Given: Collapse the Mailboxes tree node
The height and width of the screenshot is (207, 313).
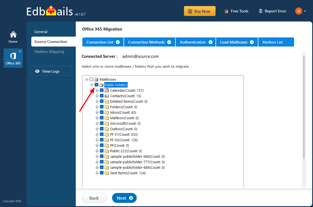Looking at the screenshot, I should click(x=87, y=79).
